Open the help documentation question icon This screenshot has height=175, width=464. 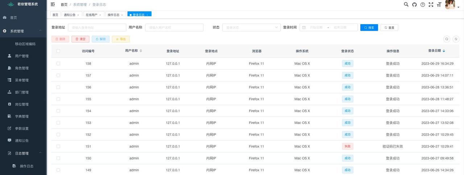[423, 5]
